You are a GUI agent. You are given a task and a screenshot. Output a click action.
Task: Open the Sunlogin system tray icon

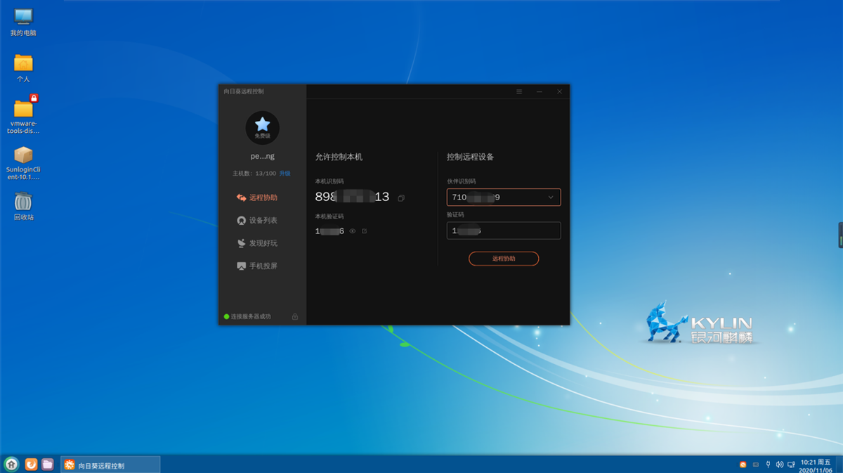[x=743, y=465]
